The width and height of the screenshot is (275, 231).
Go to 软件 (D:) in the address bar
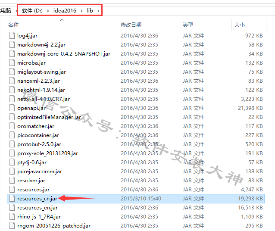[32, 11]
